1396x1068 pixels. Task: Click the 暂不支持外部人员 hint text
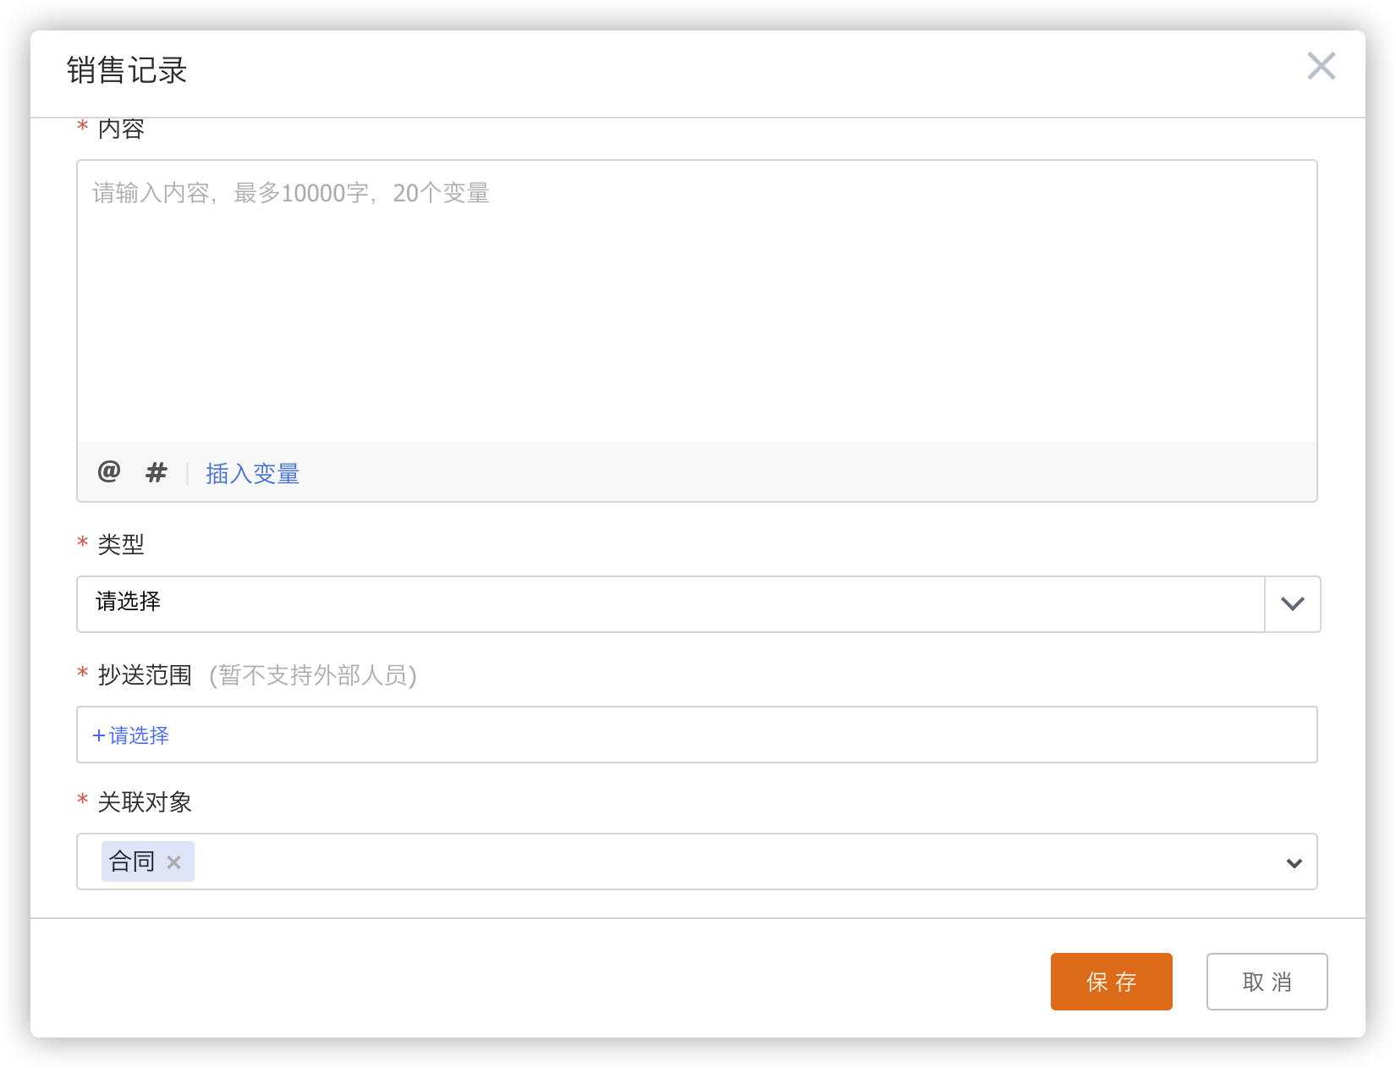[313, 675]
